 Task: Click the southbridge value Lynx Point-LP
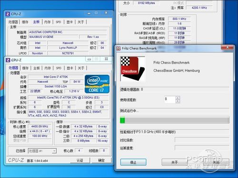point(68,48)
